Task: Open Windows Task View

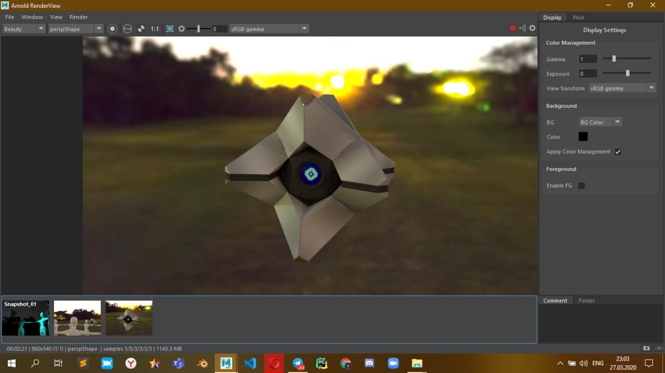Action: click(x=58, y=363)
